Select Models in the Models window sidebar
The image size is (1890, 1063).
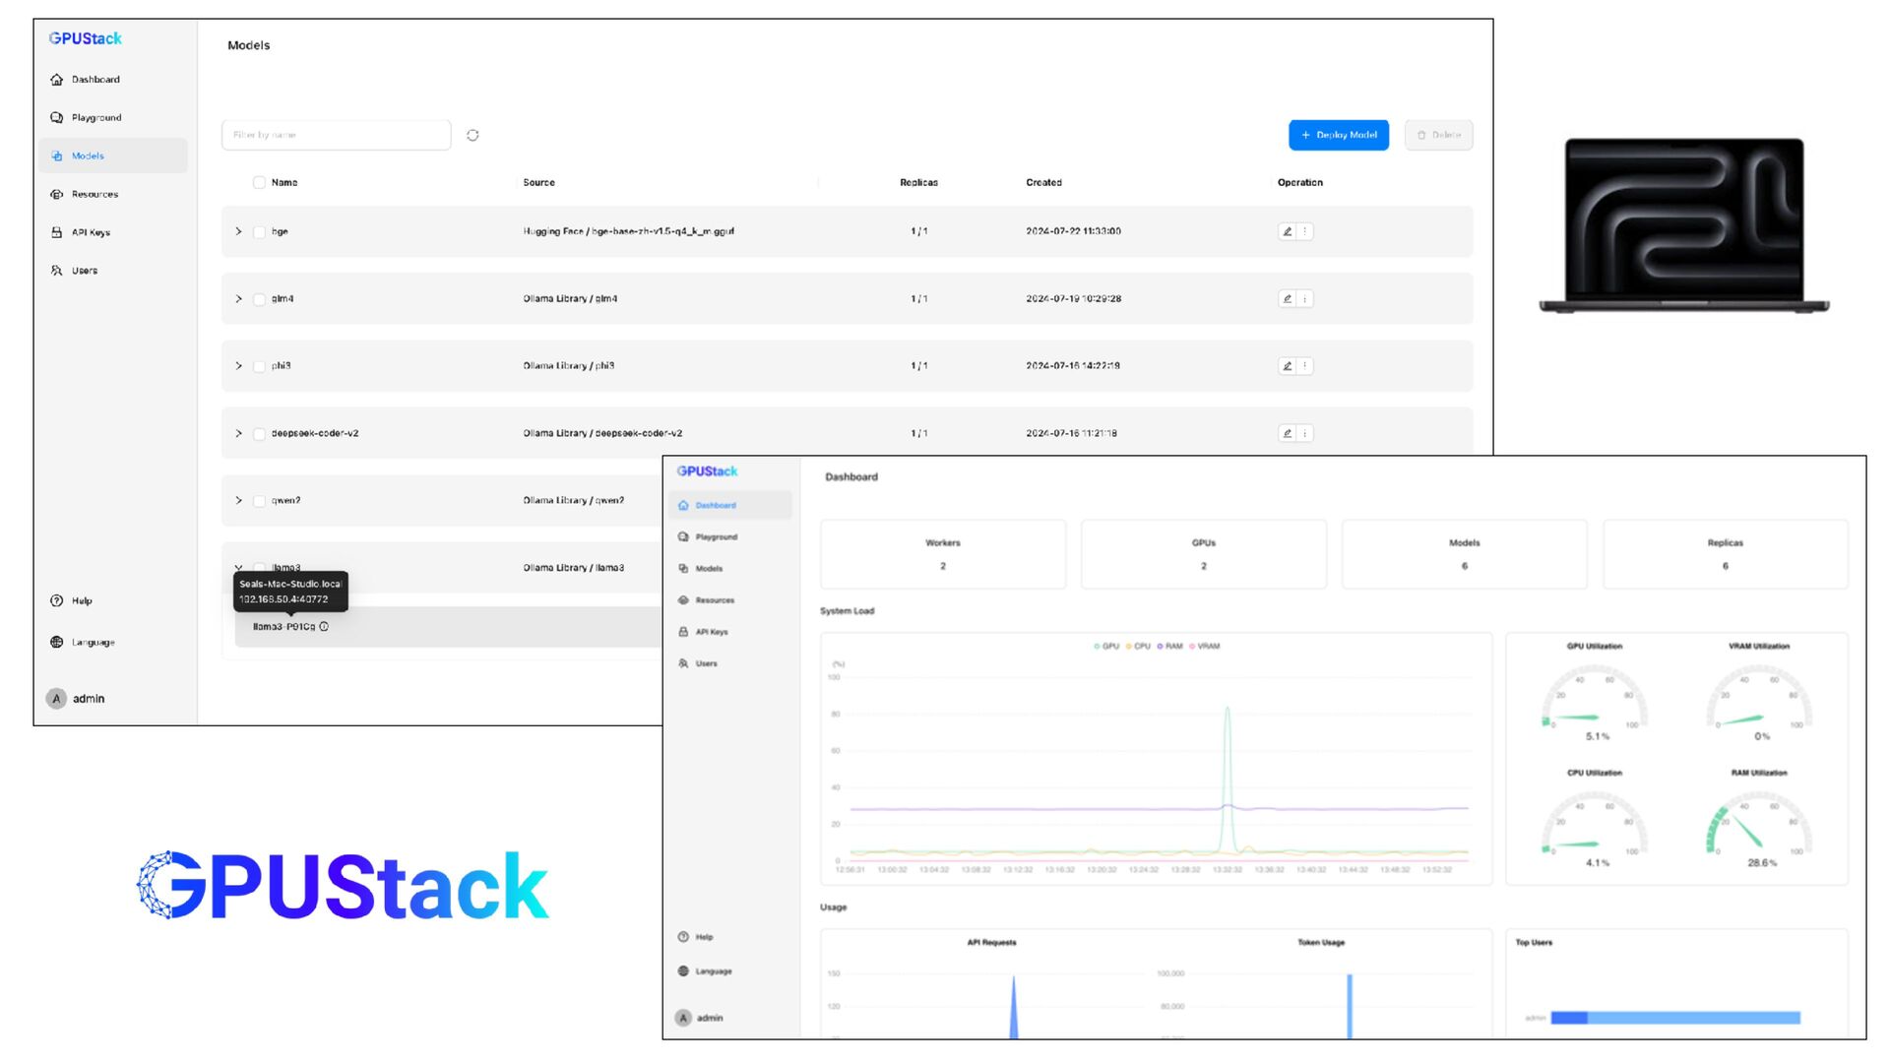click(x=113, y=156)
